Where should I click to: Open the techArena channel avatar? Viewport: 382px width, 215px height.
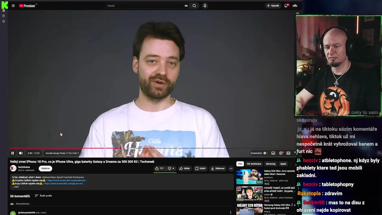click(13, 168)
